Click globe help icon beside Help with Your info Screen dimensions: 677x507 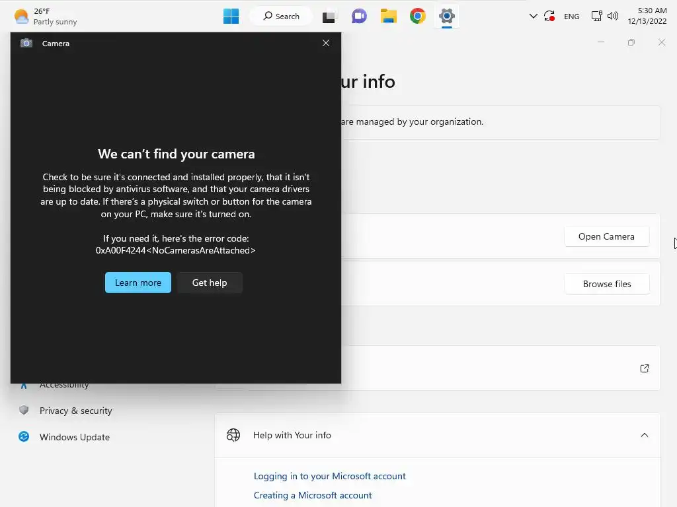233,435
